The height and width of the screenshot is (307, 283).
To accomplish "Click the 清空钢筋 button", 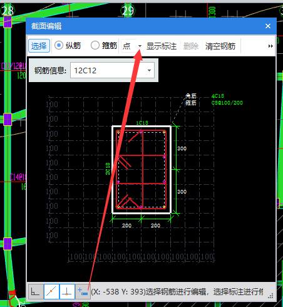I will click(220, 46).
